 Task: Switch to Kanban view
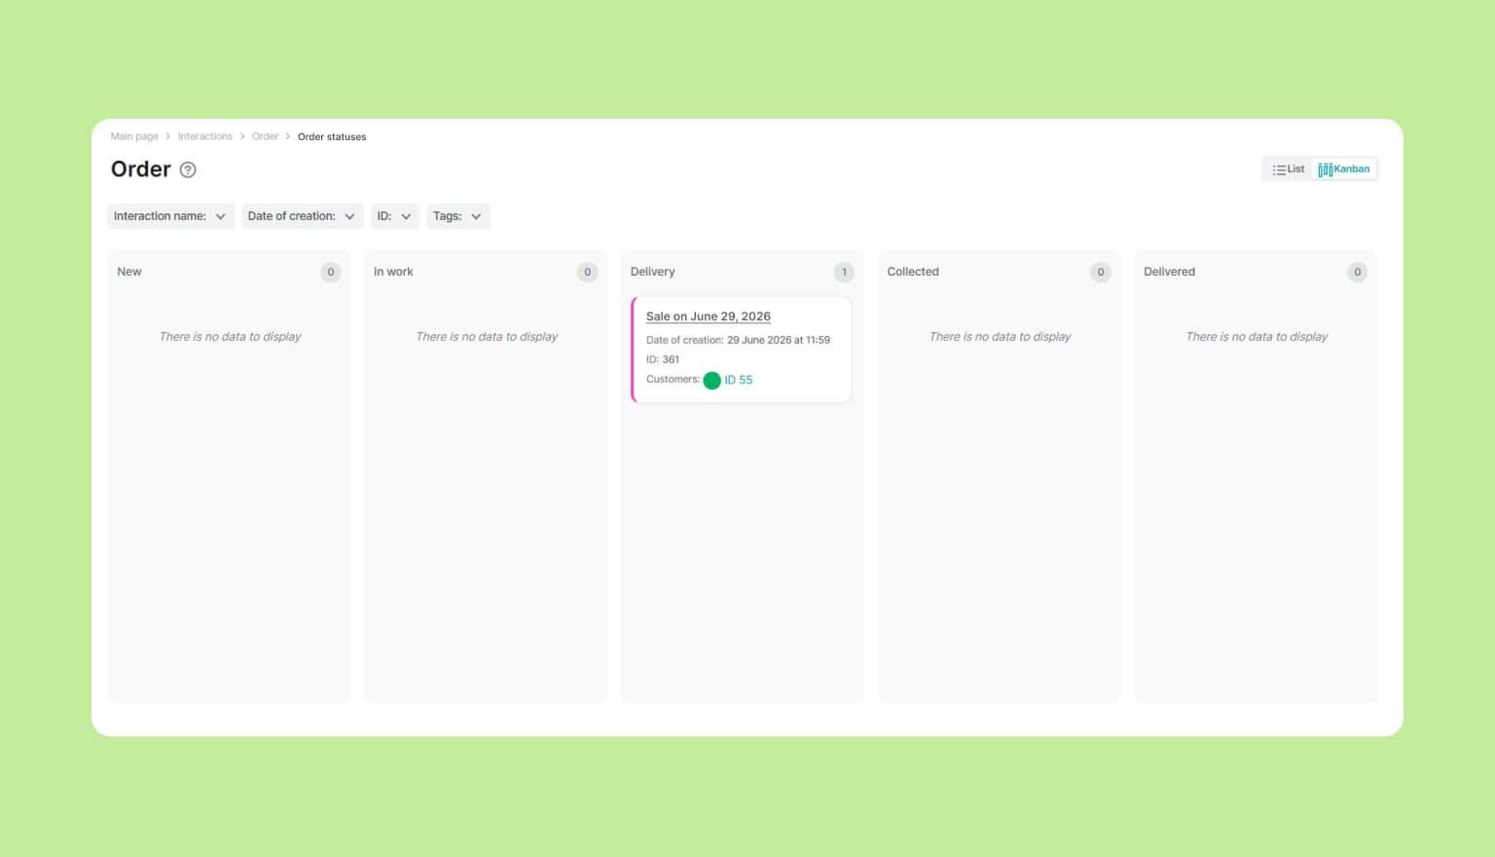point(1343,169)
